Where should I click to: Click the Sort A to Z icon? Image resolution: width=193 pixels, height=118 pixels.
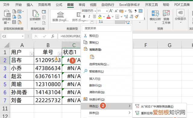(101, 22)
